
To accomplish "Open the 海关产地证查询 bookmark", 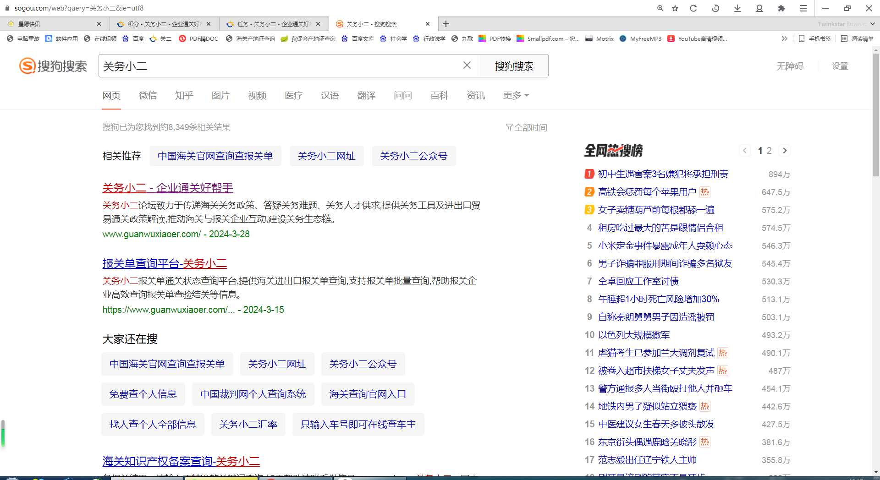I will pyautogui.click(x=251, y=38).
